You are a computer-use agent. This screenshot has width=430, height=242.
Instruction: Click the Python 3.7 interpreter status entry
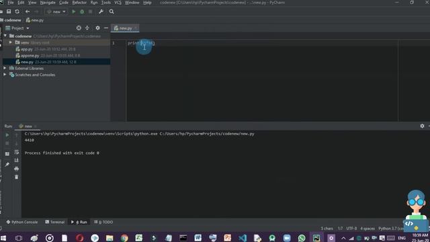[x=391, y=229]
